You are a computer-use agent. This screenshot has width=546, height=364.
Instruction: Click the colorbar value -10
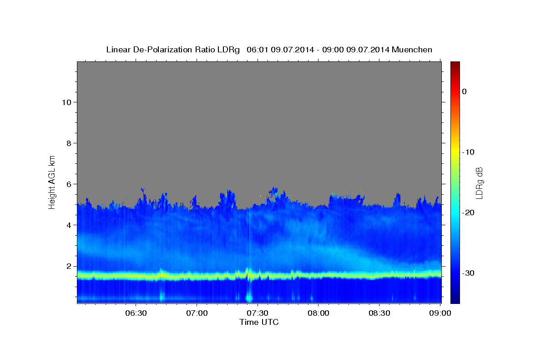click(x=468, y=152)
